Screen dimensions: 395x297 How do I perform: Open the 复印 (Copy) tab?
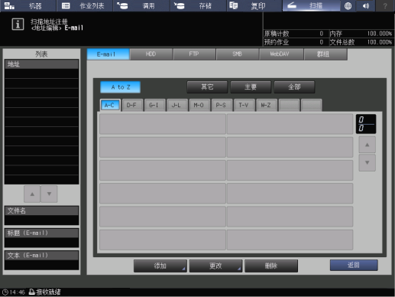pyautogui.click(x=254, y=5)
